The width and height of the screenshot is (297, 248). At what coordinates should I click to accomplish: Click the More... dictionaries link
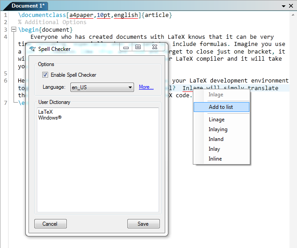146,87
